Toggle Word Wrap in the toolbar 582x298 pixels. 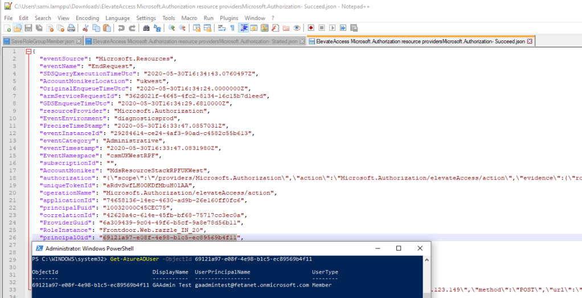(x=222, y=28)
